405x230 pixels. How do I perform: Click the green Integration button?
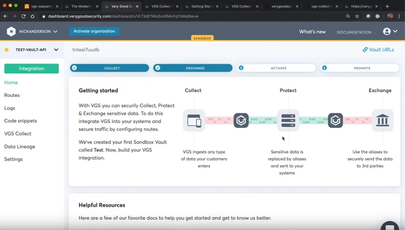[32, 69]
